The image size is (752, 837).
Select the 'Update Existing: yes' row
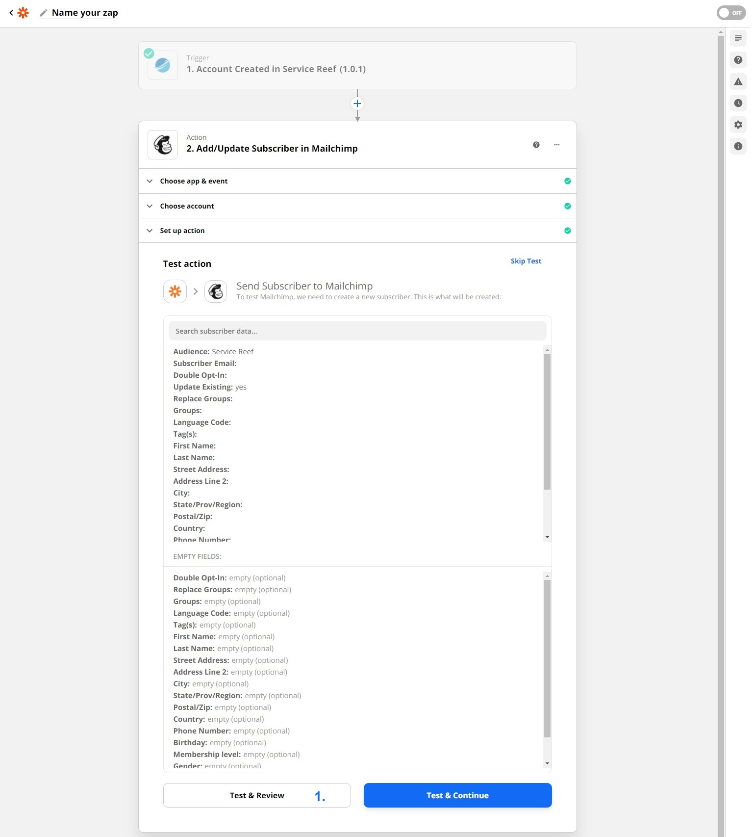210,387
